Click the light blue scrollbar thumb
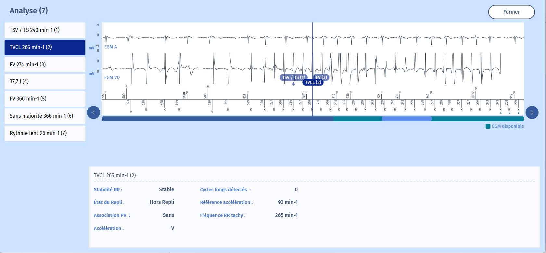This screenshot has height=253, width=546. (x=406, y=119)
